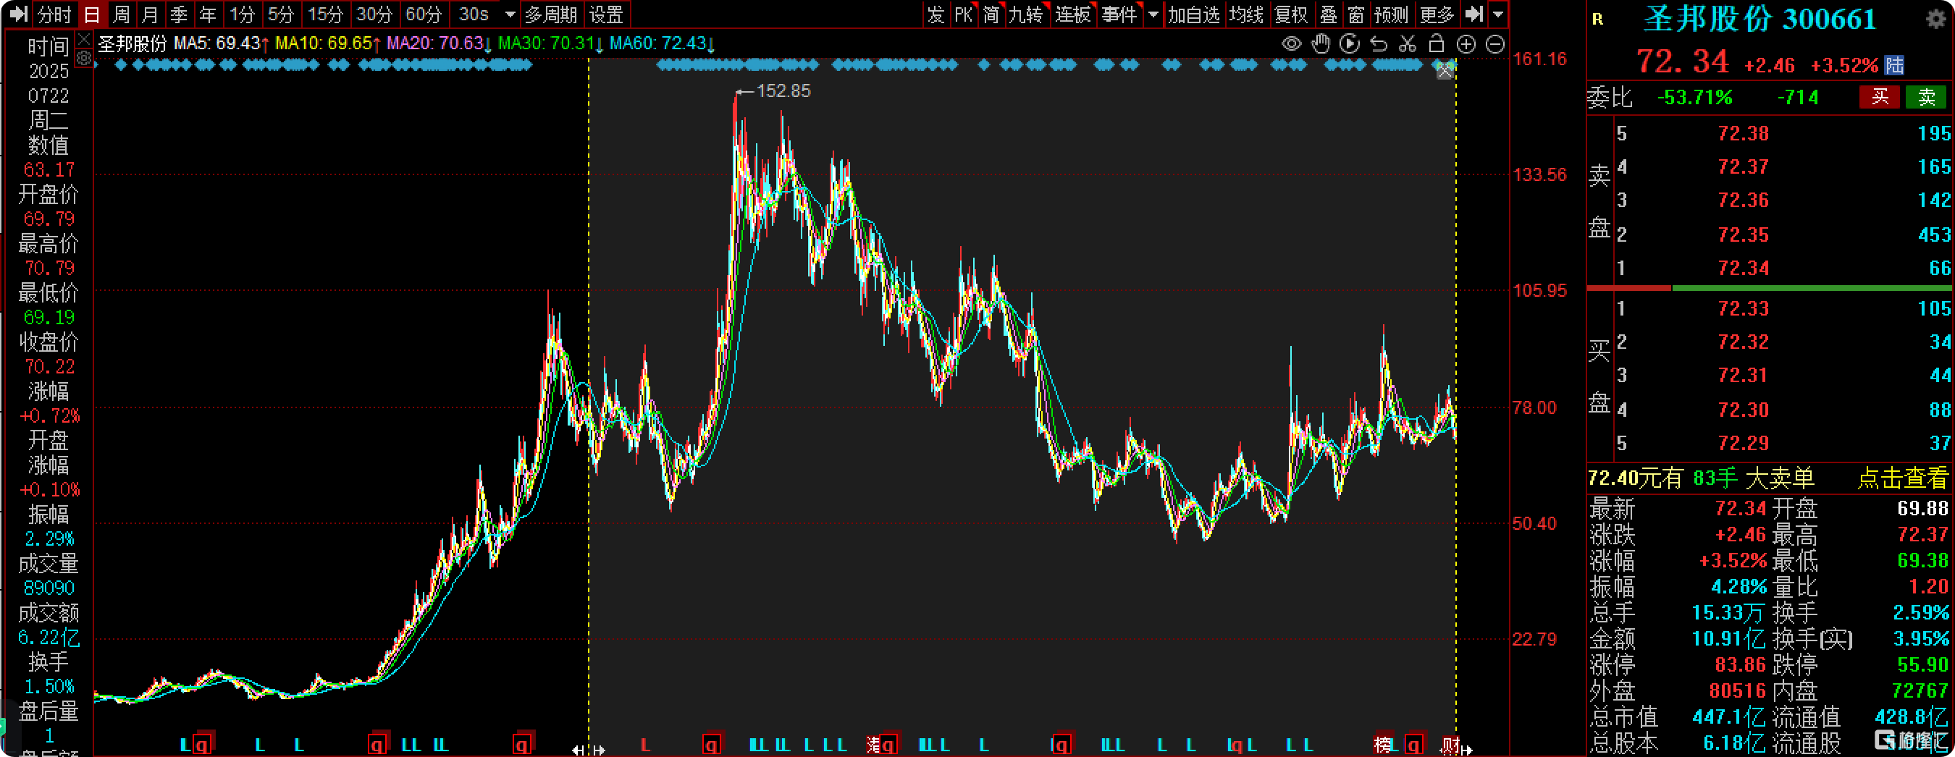This screenshot has height=757, width=1955.
Task: Click 点击查看 to view the large order
Action: 1903,478
